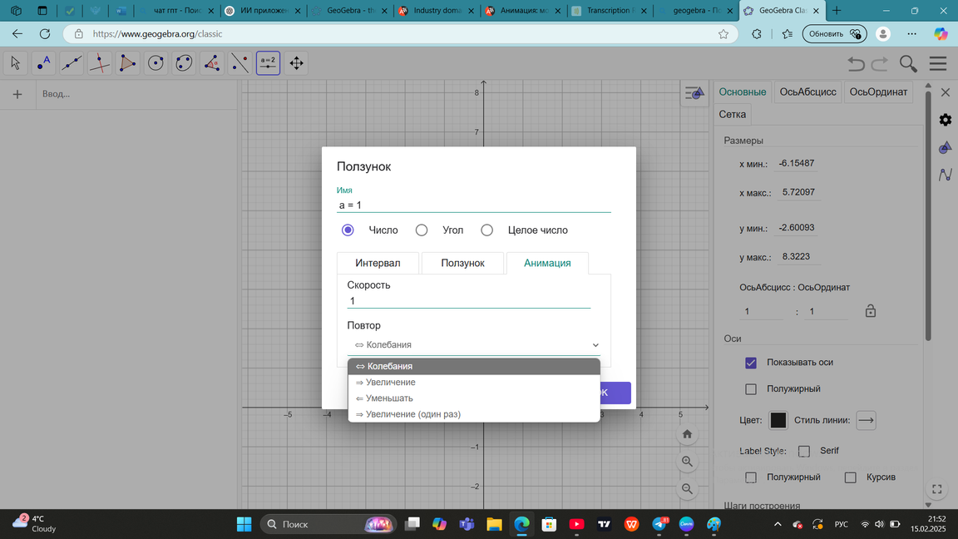Click the Home view reset icon
Viewport: 958px width, 539px height.
click(687, 434)
